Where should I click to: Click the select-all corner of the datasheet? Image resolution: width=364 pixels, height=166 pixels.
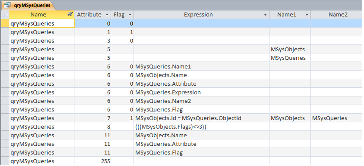pos(5,15)
